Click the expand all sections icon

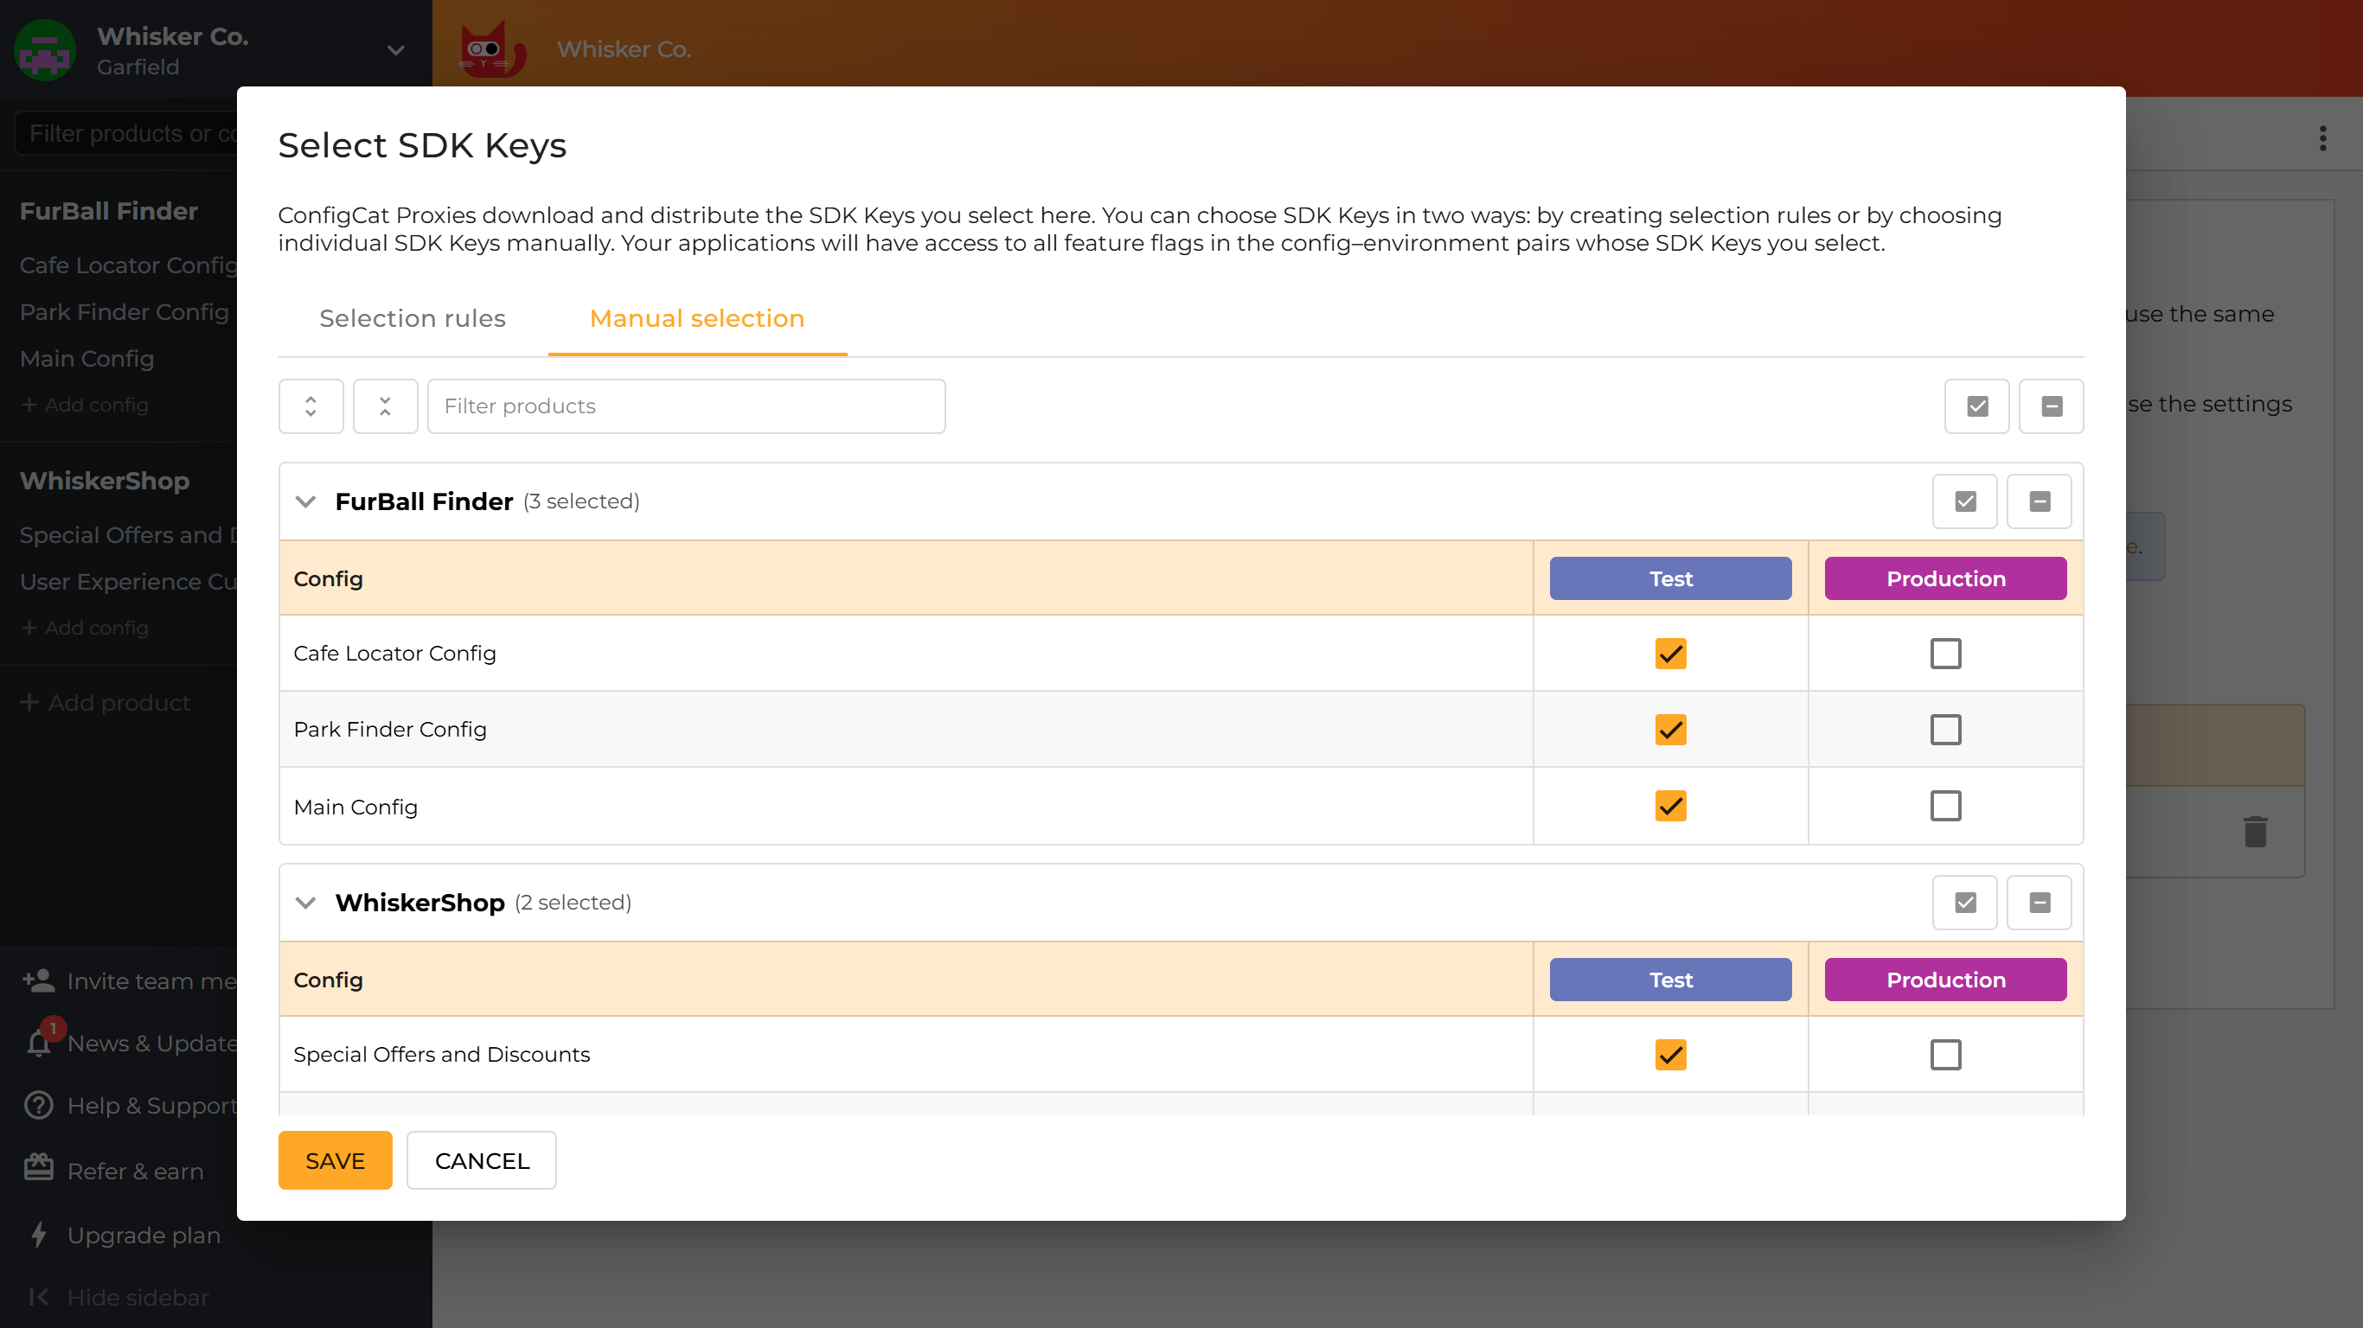pos(310,405)
